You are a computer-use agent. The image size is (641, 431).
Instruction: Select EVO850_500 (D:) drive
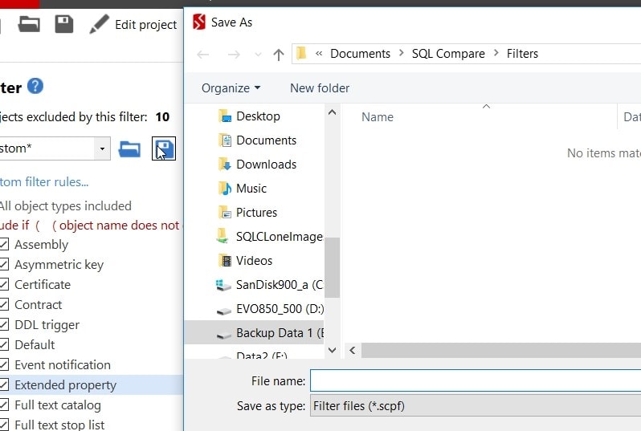(280, 309)
